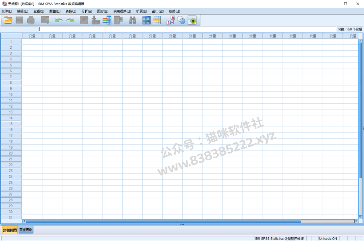Open the 文件(F) menu

(7, 11)
